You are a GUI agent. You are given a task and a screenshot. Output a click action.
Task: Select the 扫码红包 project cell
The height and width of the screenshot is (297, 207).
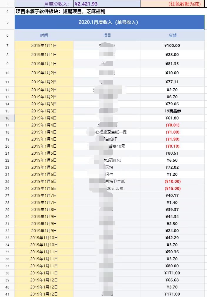[107, 160]
